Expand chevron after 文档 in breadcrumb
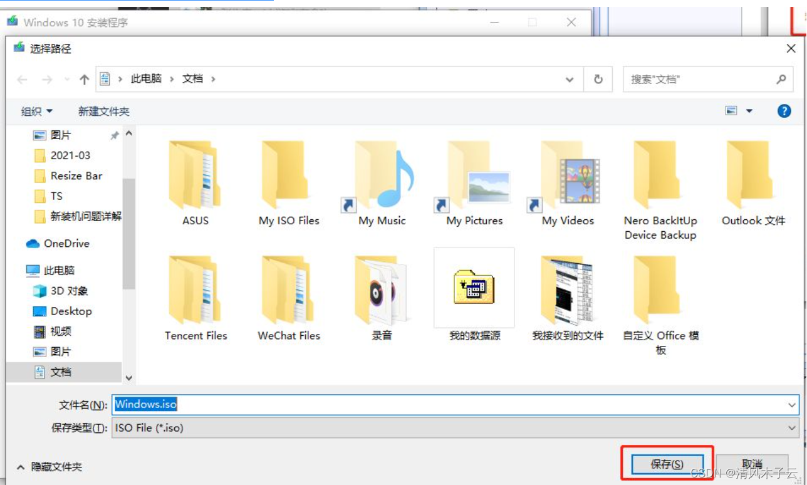Screen dimensions: 807x485 coord(214,80)
